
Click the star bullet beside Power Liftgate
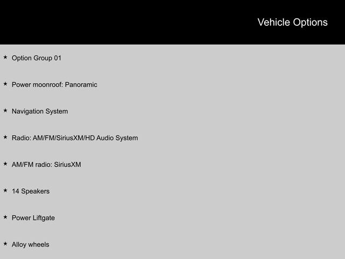point(5,217)
